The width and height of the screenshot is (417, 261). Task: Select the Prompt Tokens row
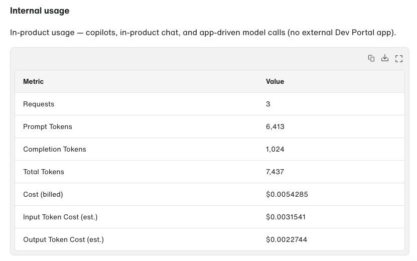tap(210, 126)
